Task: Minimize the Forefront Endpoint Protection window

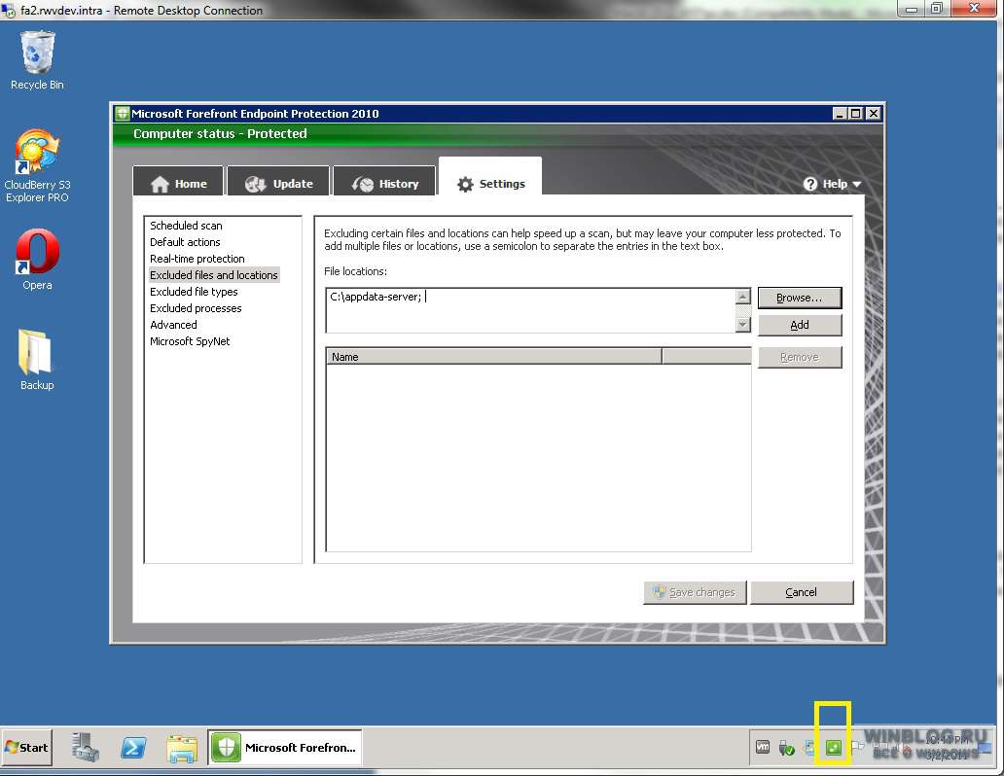Action: 841,114
